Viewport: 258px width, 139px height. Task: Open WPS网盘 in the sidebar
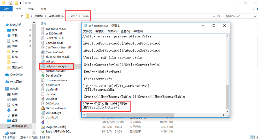click(x=16, y=82)
